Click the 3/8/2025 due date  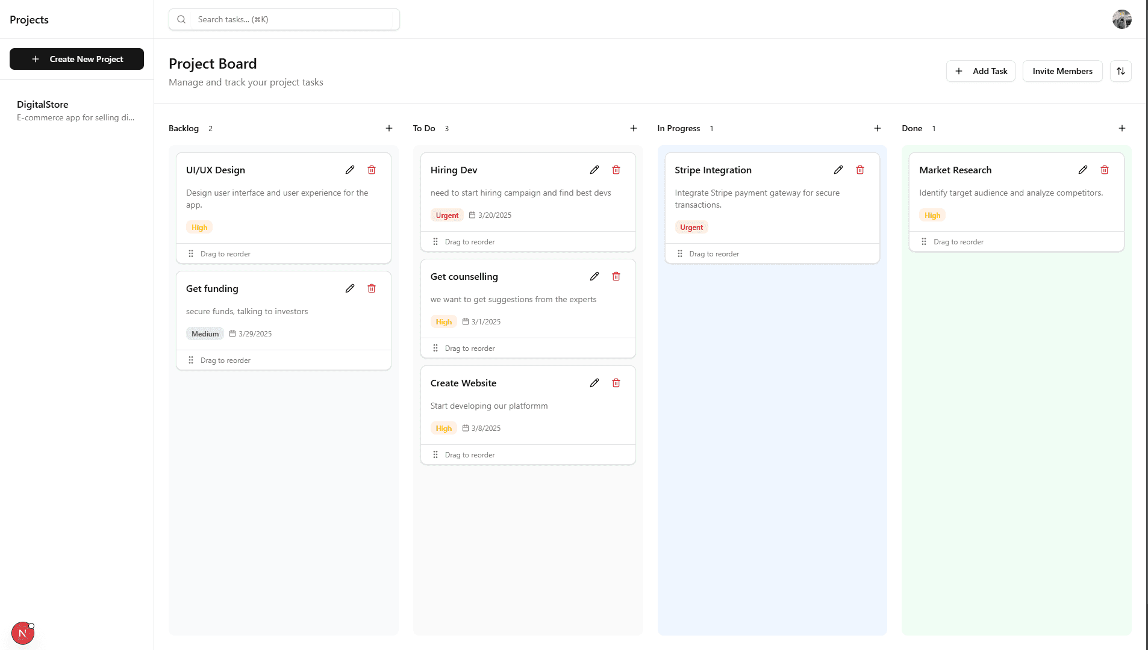[x=481, y=428]
